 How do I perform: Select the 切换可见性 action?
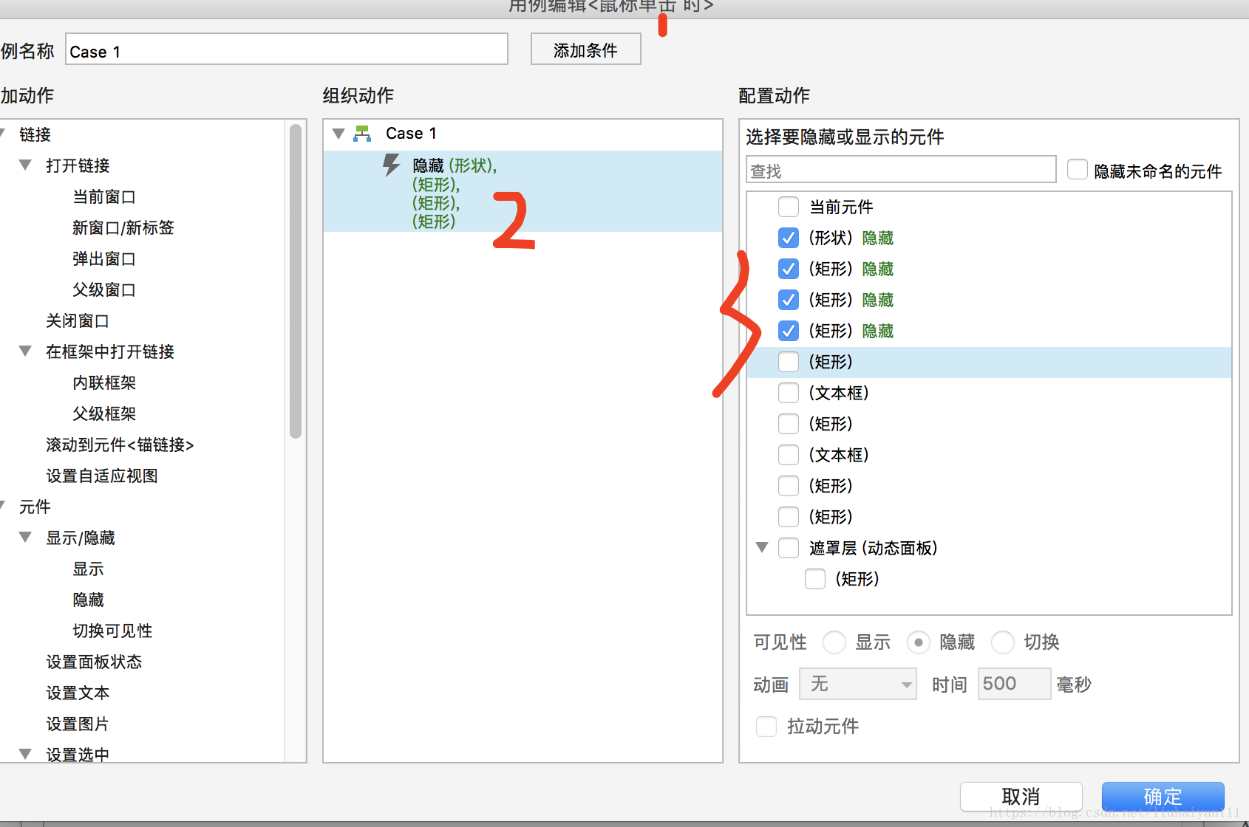coord(112,631)
